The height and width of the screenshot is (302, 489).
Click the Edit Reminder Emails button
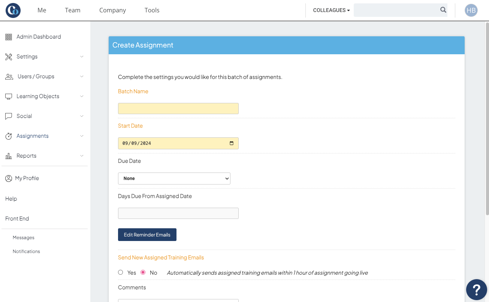point(147,235)
